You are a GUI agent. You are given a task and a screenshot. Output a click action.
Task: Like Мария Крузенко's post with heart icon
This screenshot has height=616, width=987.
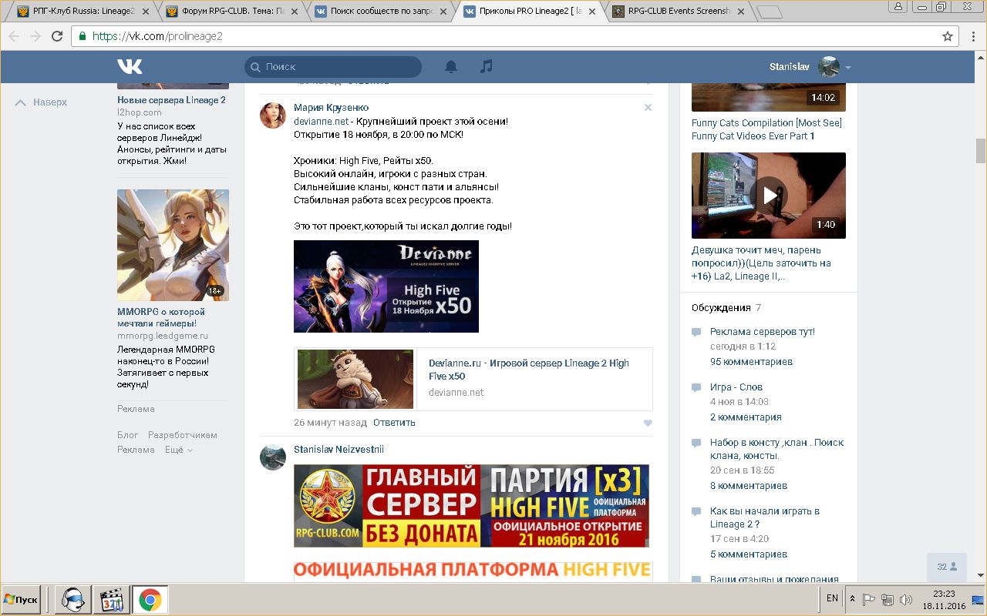click(x=648, y=423)
